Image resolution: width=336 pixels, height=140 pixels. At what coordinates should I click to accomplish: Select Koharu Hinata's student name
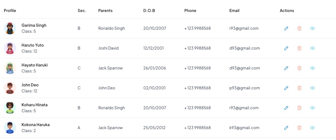click(x=35, y=105)
